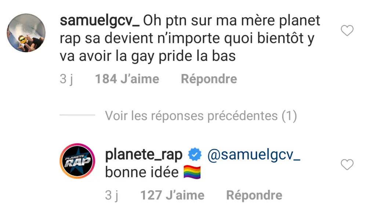
Task: Tap the heart on planete_rap's reply
Action: (x=347, y=165)
